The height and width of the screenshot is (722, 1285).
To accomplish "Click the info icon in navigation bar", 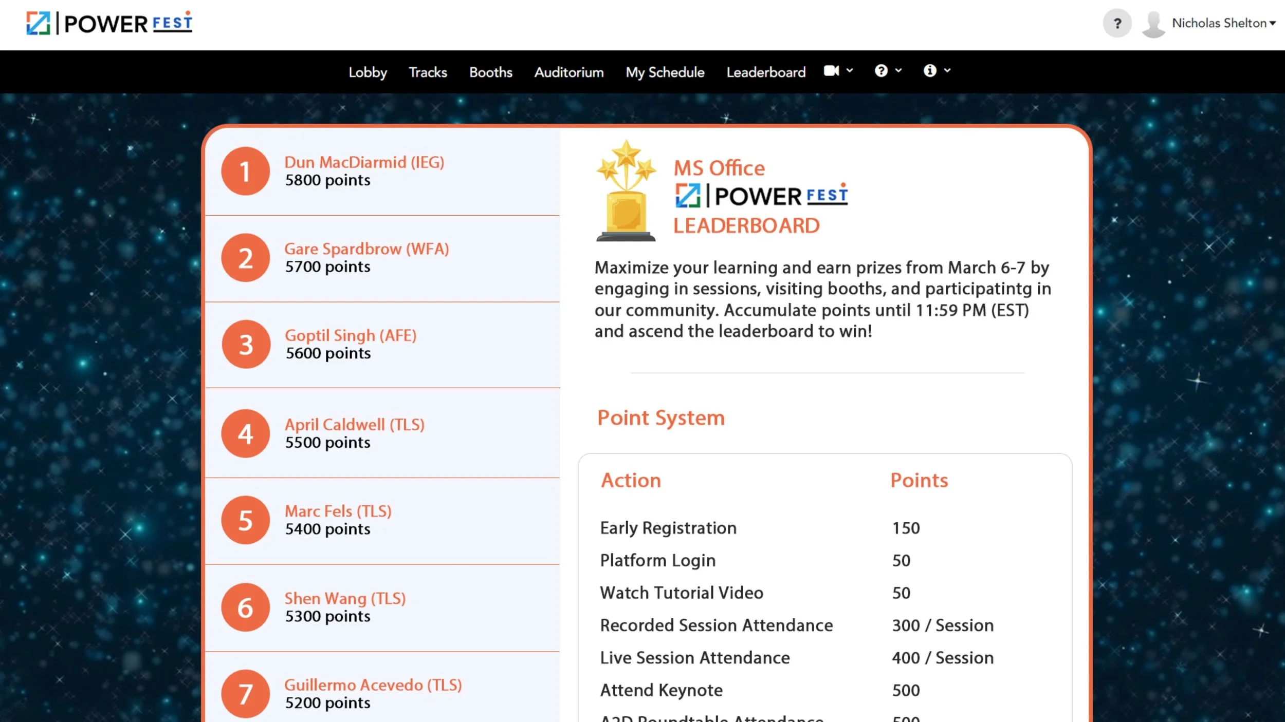I will click(929, 71).
